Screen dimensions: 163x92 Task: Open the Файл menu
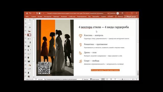[x=27, y=17]
